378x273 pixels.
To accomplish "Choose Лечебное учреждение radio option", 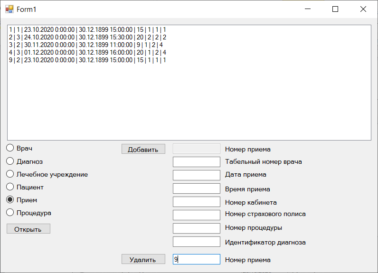I will click(x=10, y=174).
